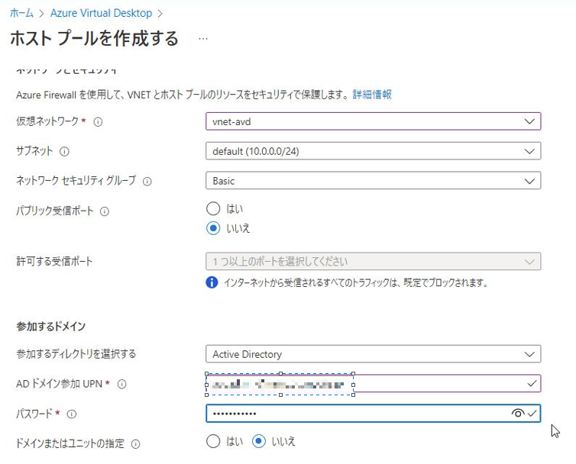Open the ホーム breadcrumb link
Screen dimensions: 576x464
[x=21, y=13]
